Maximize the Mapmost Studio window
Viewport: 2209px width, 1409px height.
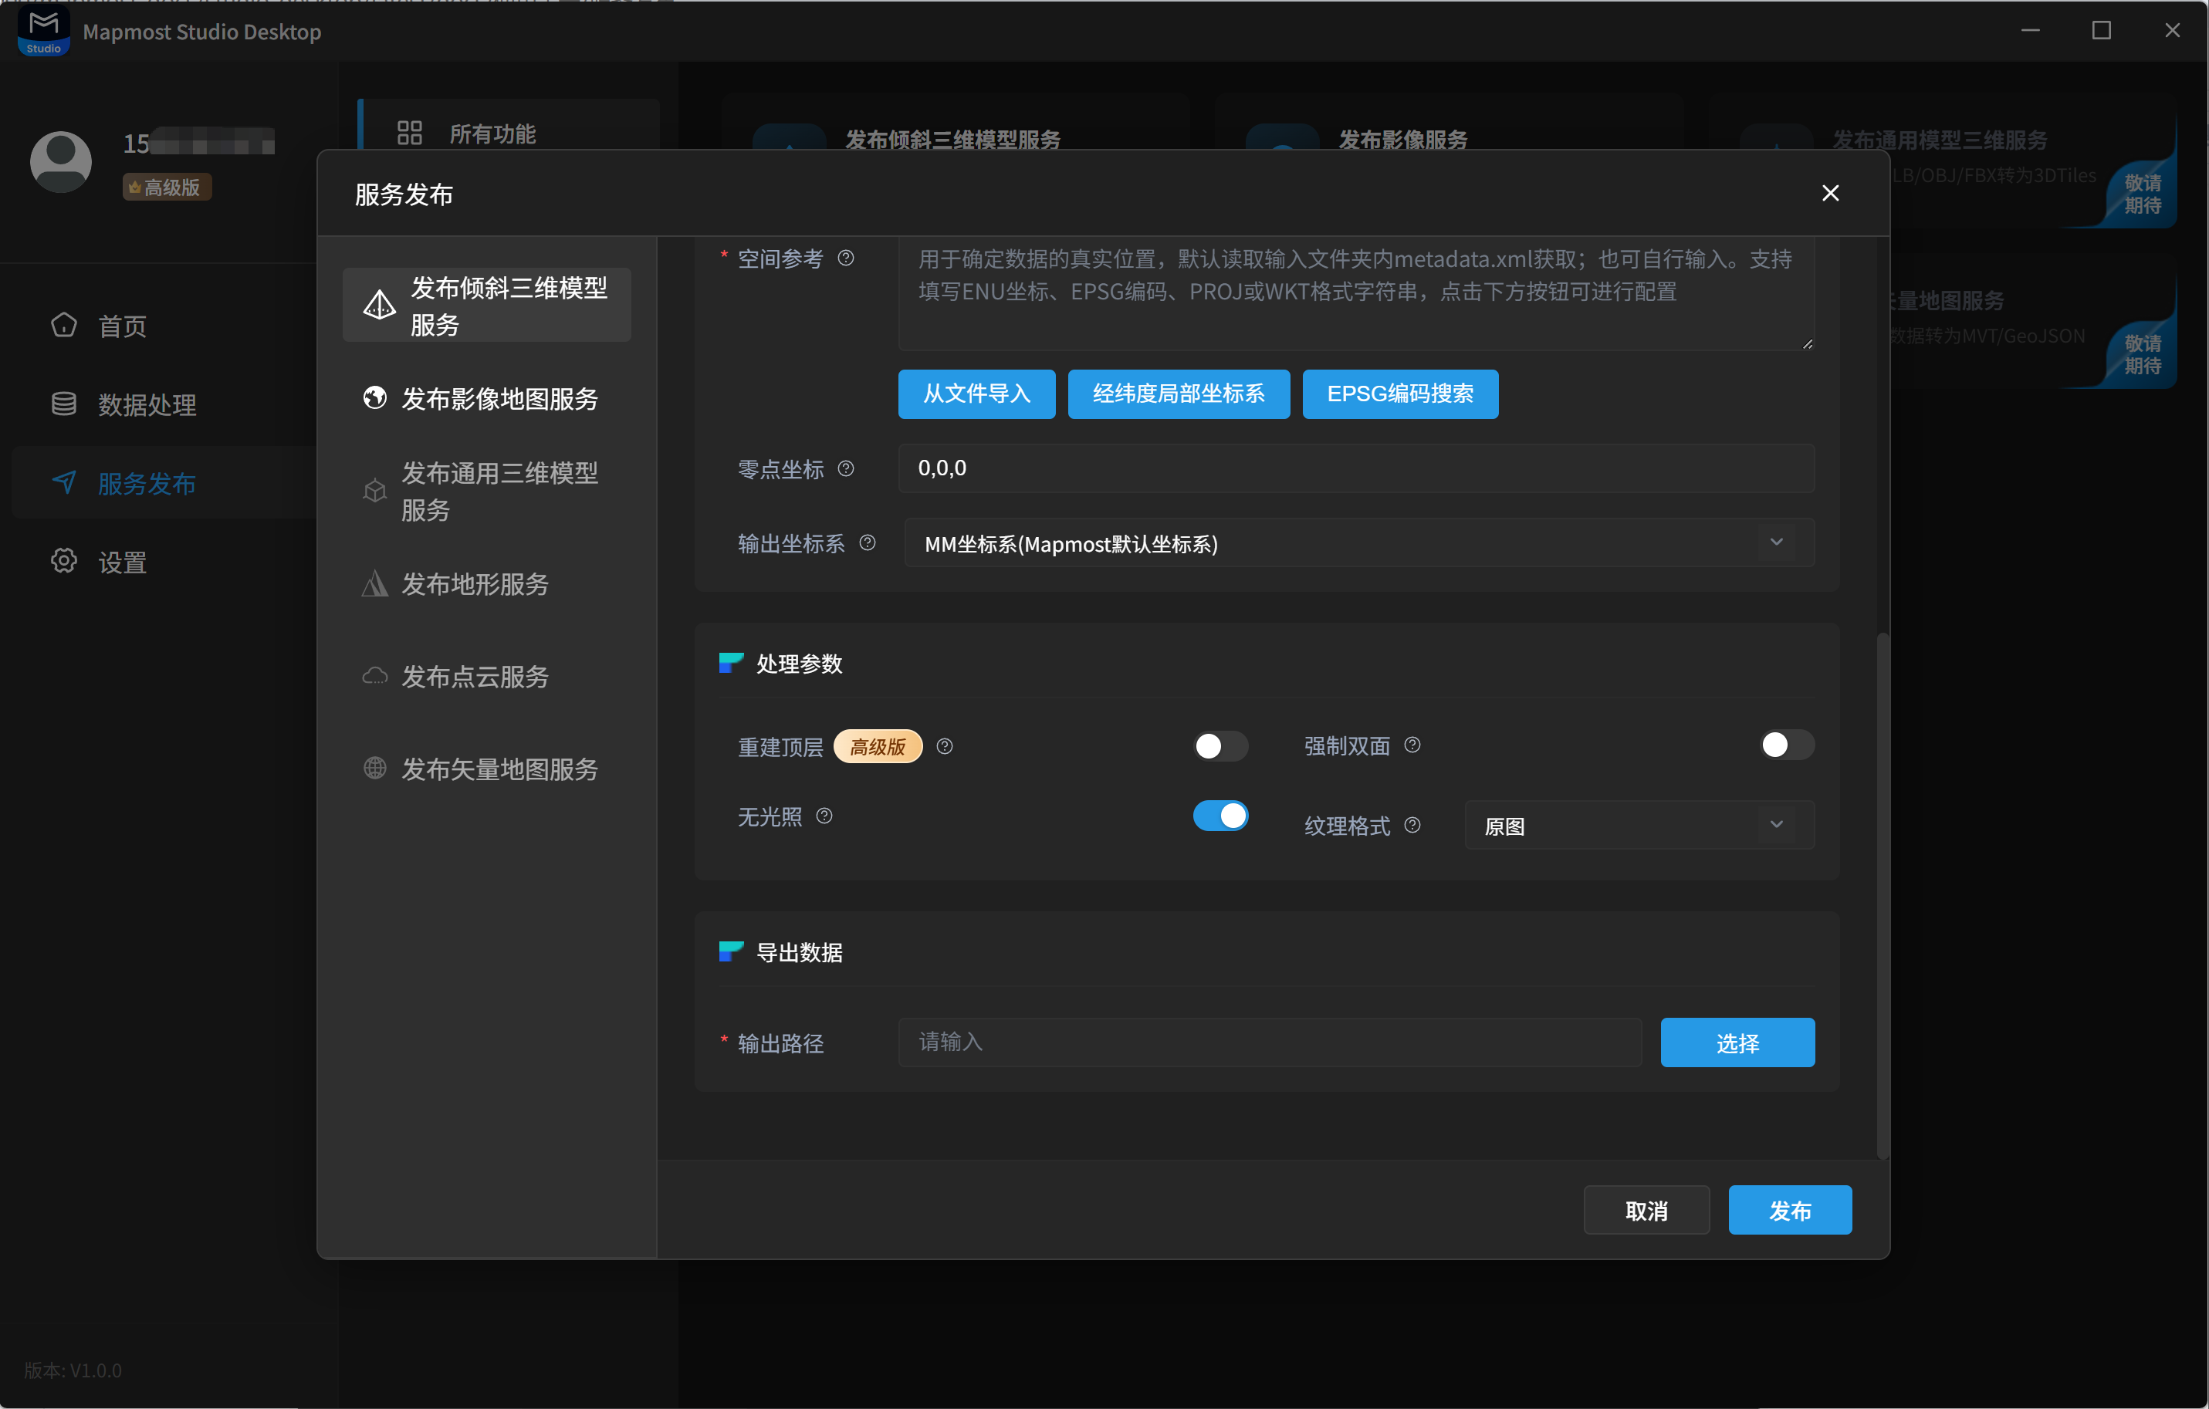2101,30
